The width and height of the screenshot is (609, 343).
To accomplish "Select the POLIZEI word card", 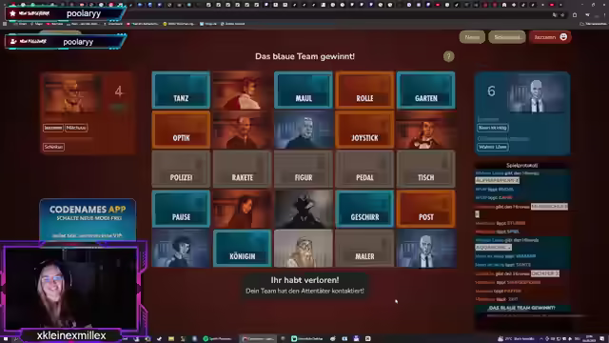I will 181,170.
